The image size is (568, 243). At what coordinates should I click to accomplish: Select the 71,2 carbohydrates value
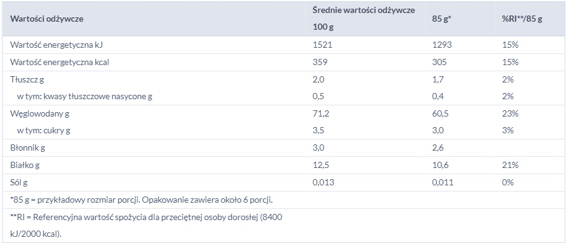321,114
